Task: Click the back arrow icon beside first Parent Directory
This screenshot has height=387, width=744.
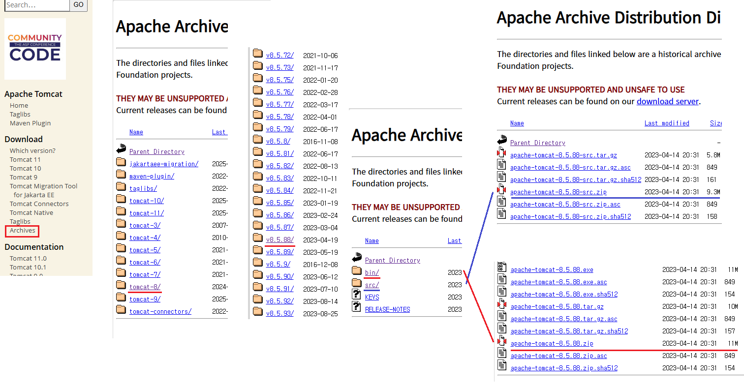Action: click(121, 149)
